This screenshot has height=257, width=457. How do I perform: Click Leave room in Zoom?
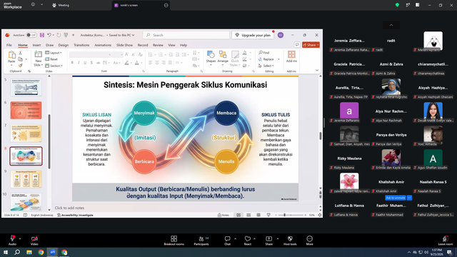coord(446,241)
